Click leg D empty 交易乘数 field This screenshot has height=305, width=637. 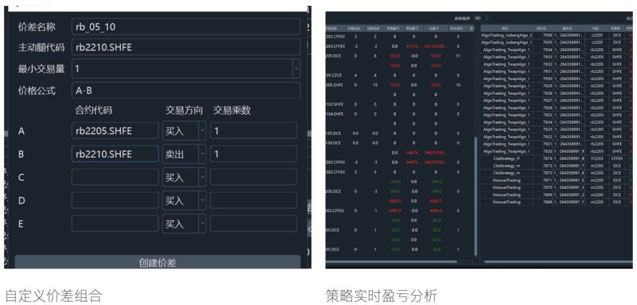[x=254, y=200]
